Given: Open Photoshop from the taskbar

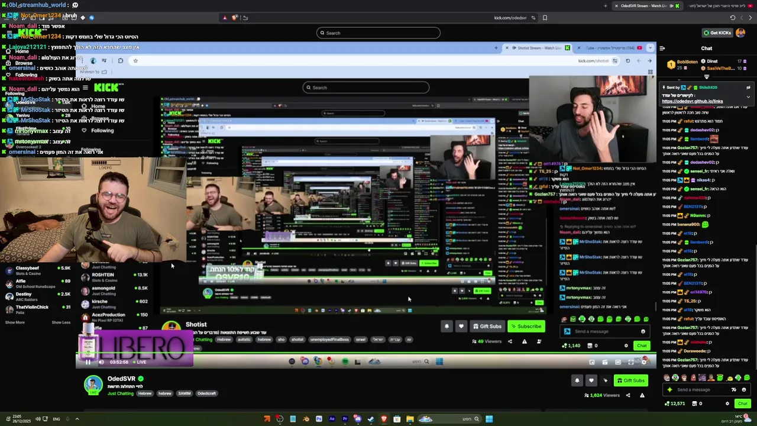Looking at the screenshot, I should tap(319, 419).
